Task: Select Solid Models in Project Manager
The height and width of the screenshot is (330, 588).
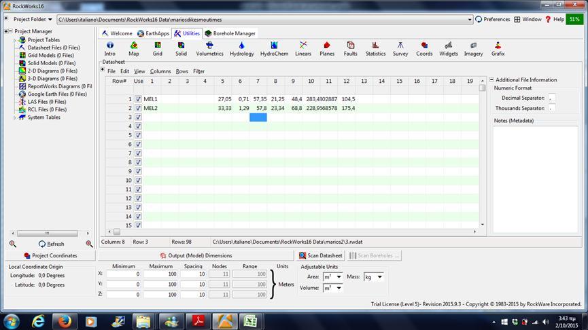Action: click(52, 63)
